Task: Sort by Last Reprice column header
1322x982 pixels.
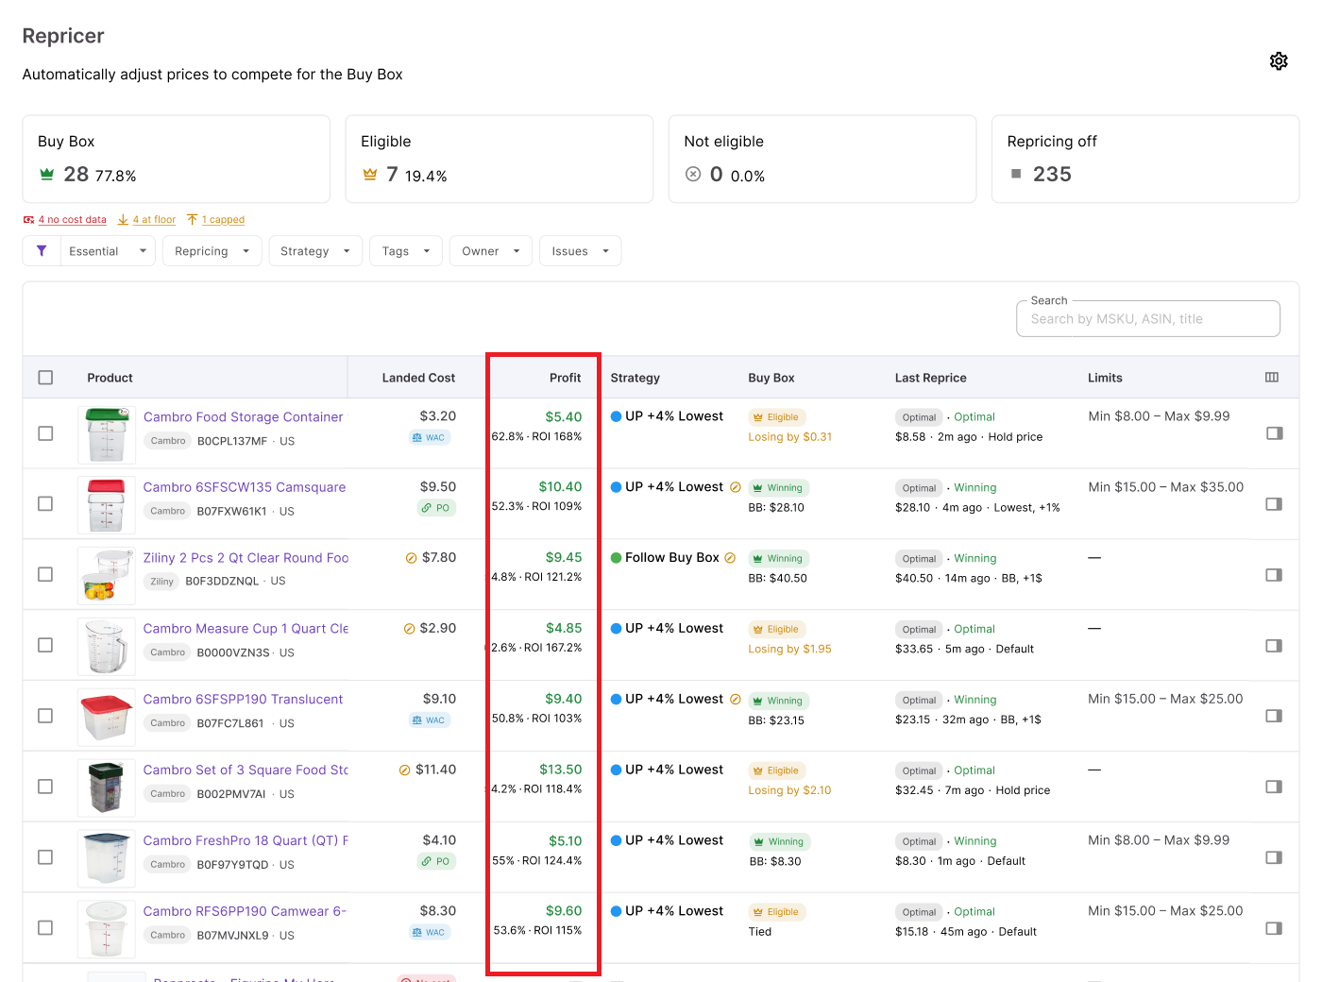Action: coord(931,378)
